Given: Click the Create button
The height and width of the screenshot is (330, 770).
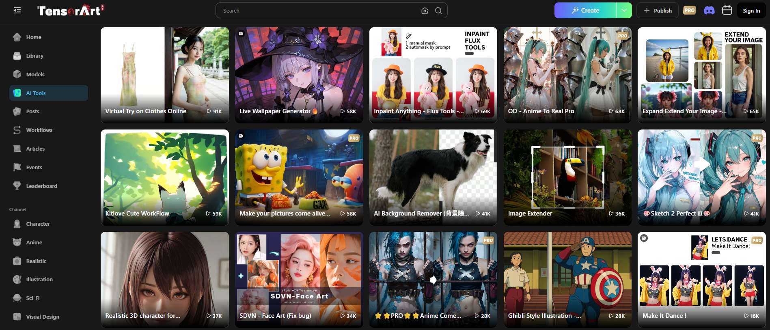Looking at the screenshot, I should [x=585, y=11].
